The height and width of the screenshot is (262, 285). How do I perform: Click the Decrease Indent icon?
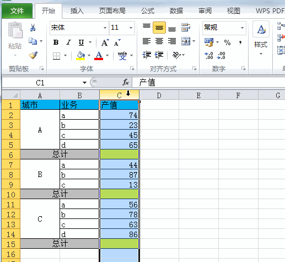tap(147, 55)
